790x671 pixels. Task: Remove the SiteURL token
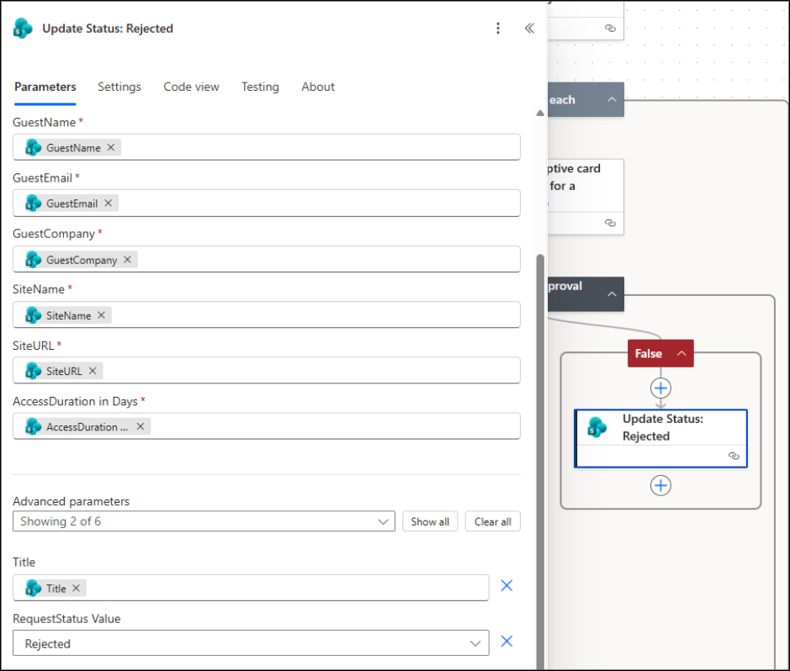[93, 370]
